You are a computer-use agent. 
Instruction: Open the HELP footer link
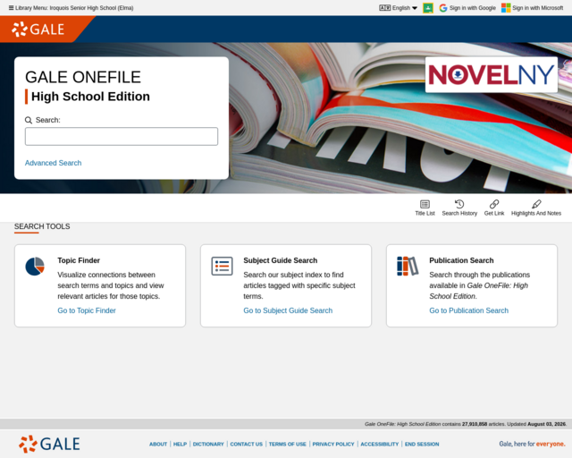180,444
